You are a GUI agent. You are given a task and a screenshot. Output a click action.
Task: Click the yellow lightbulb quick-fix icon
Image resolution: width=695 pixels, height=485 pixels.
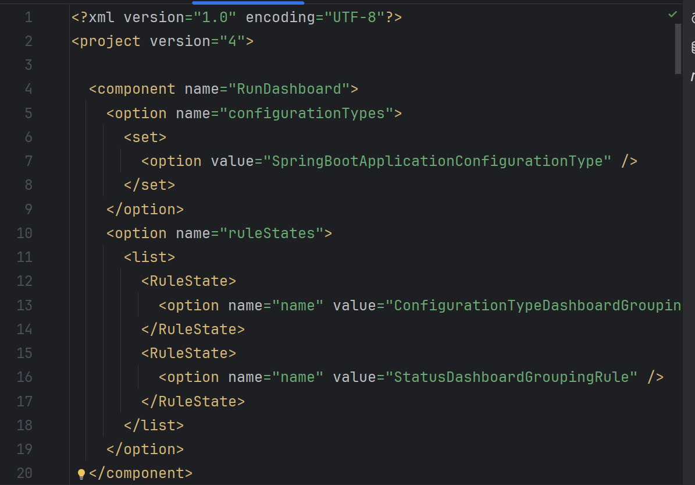click(81, 474)
